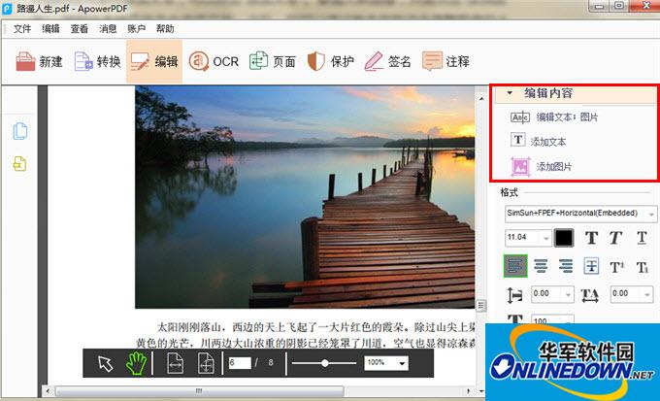
Task: Click the pier sunset image in document
Action: (x=305, y=197)
